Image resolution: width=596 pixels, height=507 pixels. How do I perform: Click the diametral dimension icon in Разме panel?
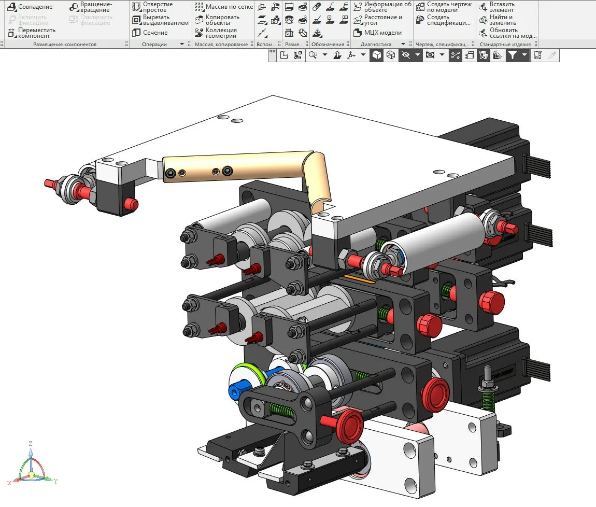click(x=303, y=7)
